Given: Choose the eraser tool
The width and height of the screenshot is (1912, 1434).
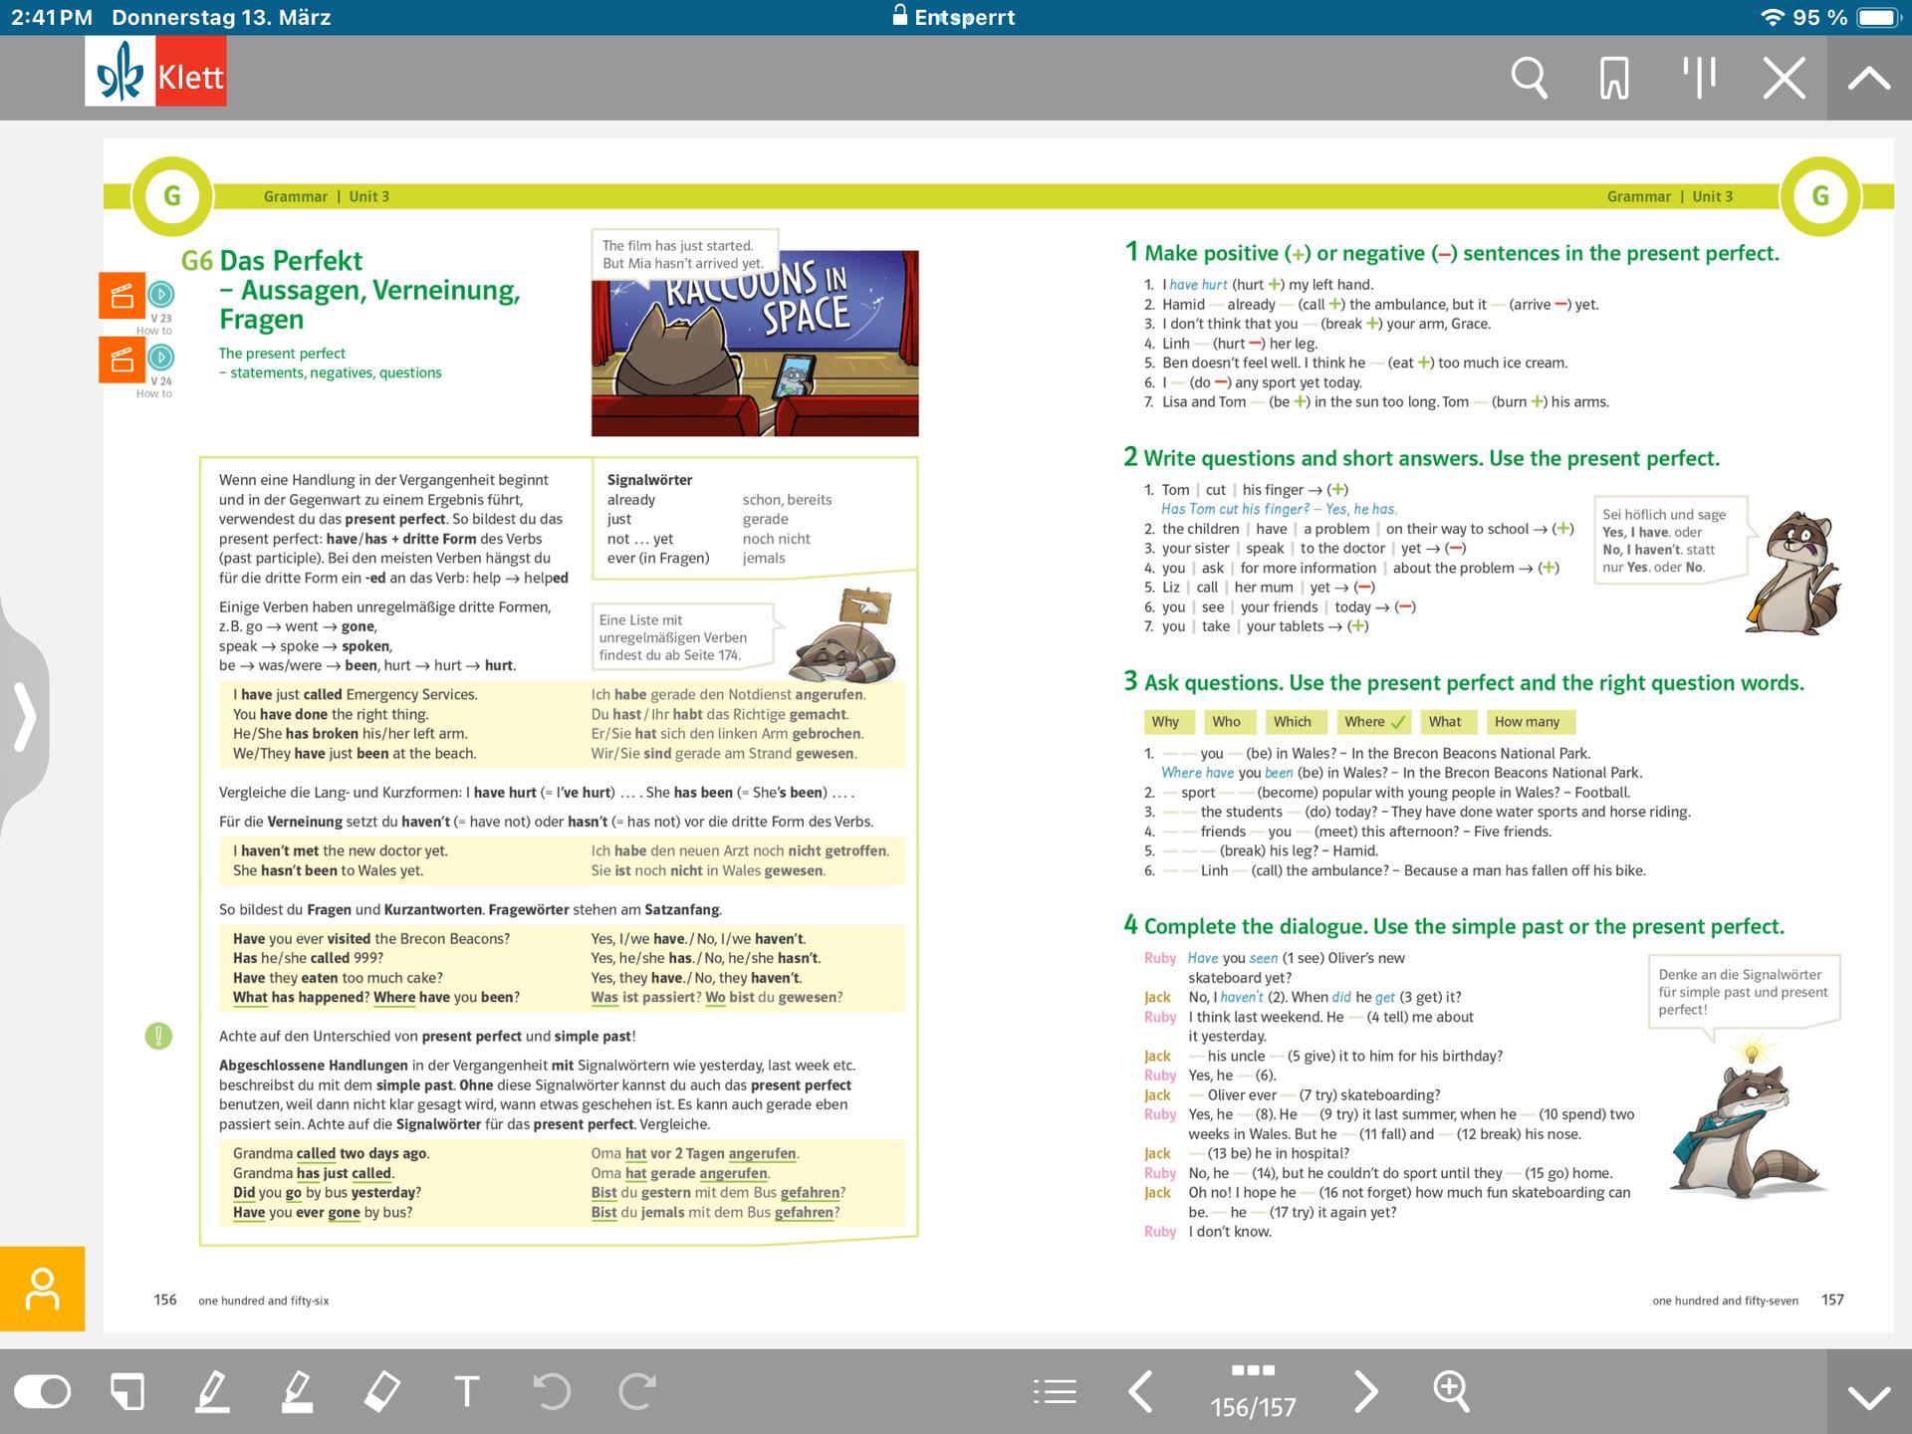Looking at the screenshot, I should tap(382, 1391).
